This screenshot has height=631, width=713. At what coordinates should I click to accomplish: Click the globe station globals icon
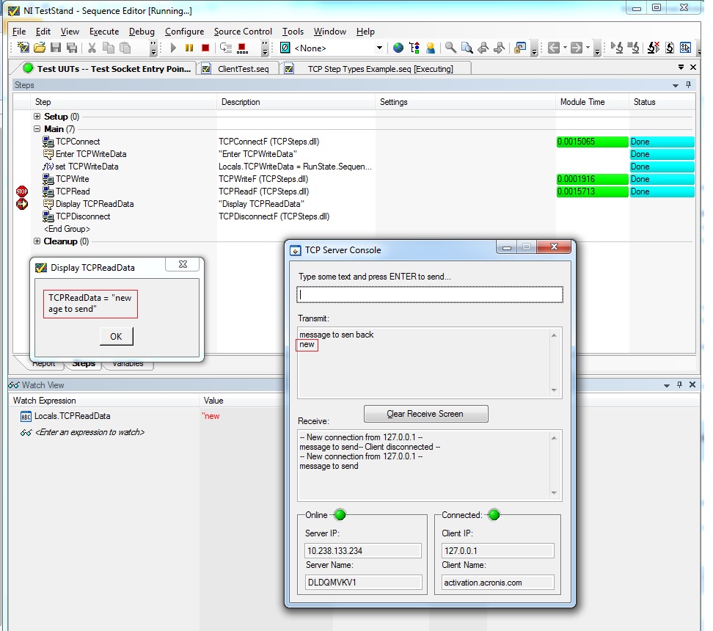pos(398,47)
